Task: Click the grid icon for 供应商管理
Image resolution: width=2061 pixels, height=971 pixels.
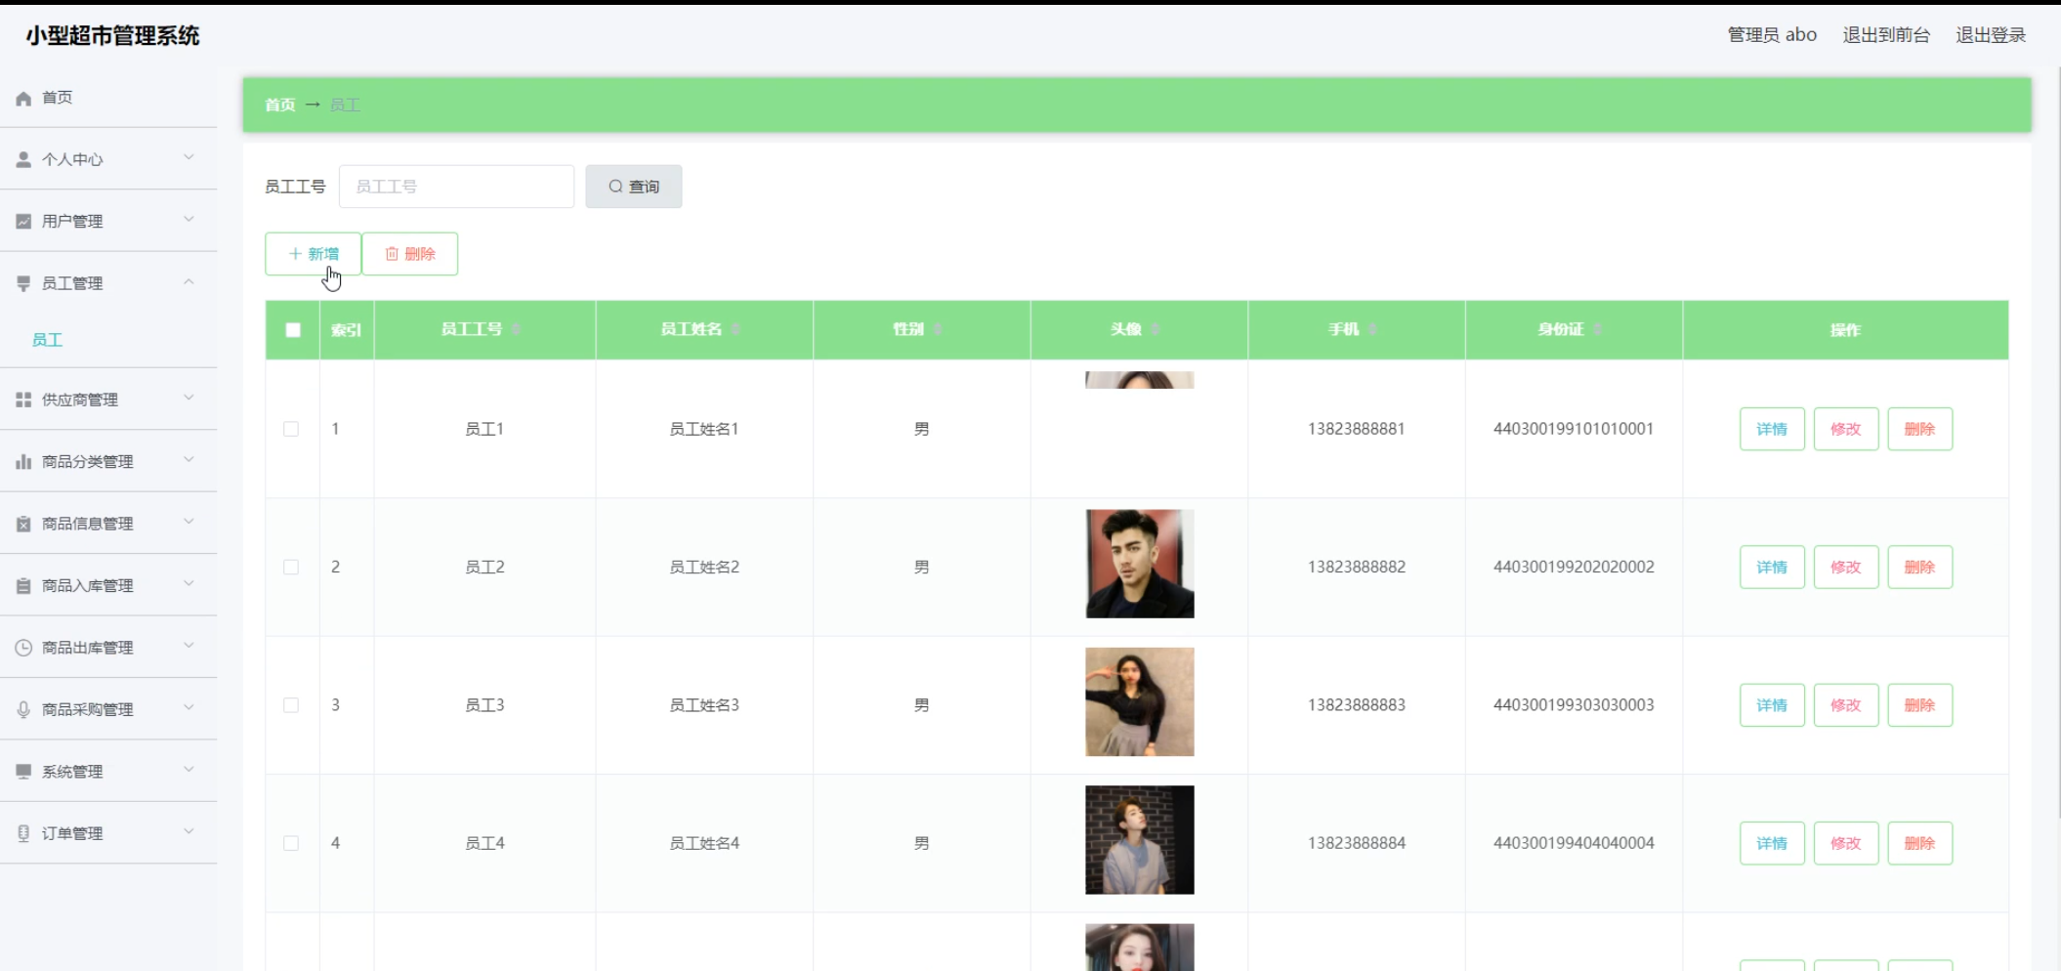Action: [x=23, y=400]
